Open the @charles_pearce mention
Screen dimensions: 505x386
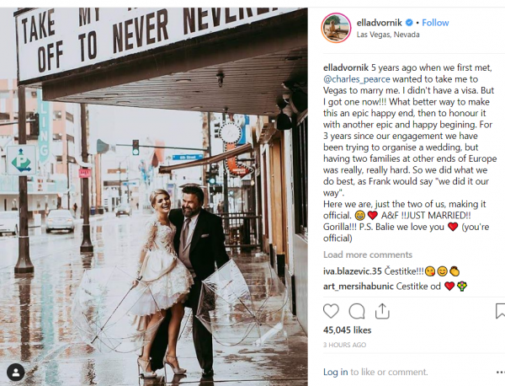click(357, 79)
